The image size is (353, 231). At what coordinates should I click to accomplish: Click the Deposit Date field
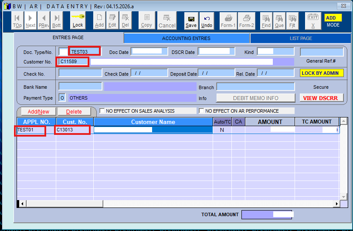(217, 73)
